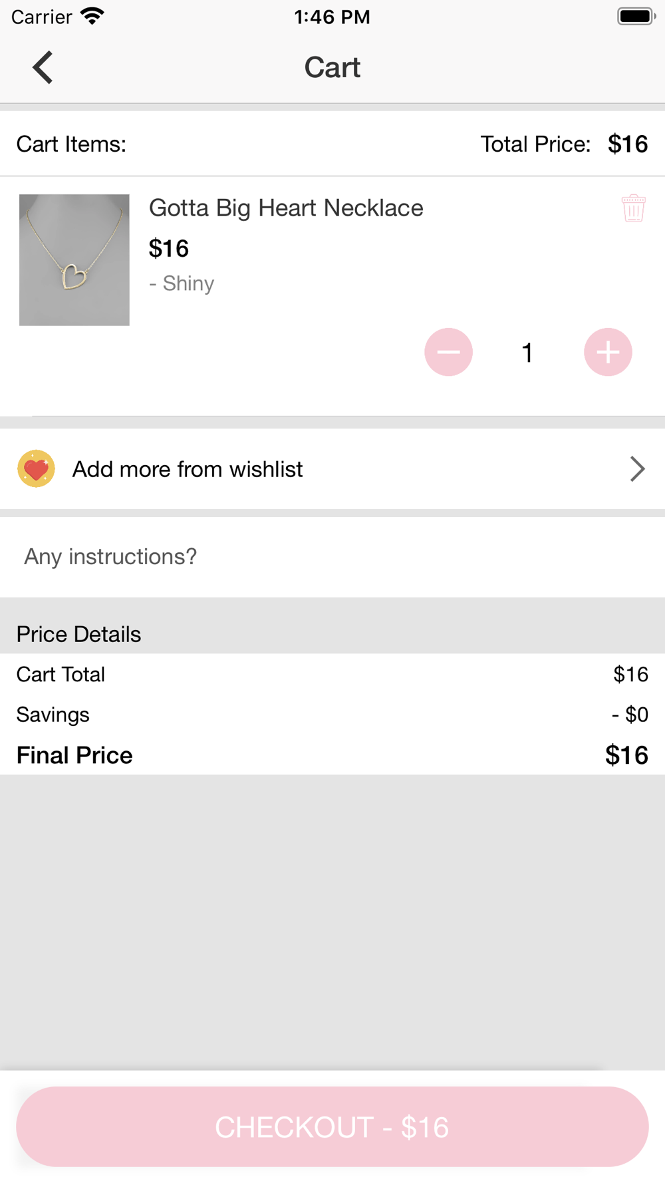Viewport: 665px width, 1183px height.
Task: Tap the Wi-Fi status icon
Action: (x=92, y=17)
